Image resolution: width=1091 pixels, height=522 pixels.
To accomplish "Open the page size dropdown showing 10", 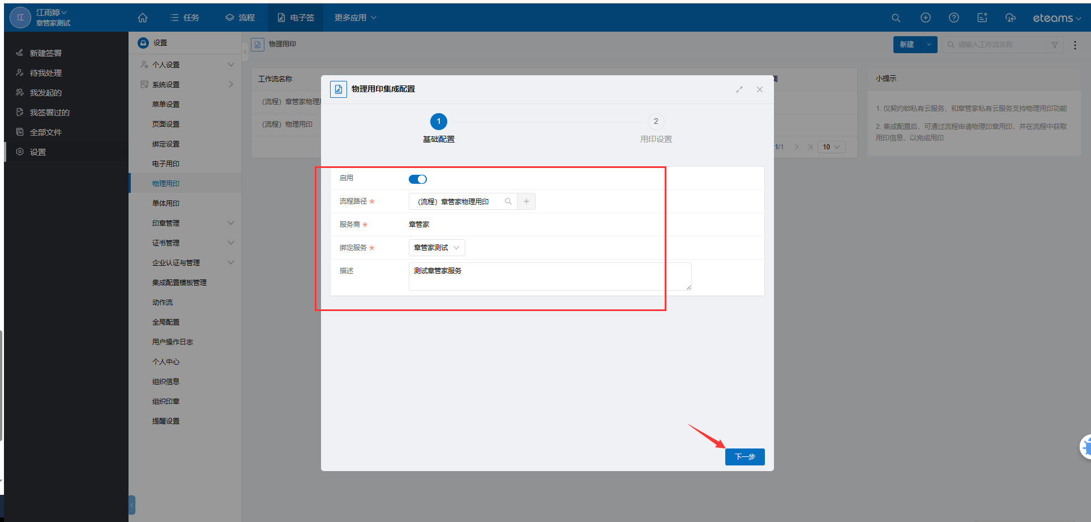I will pyautogui.click(x=832, y=147).
